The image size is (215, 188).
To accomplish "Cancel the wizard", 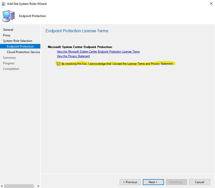I will [x=200, y=182].
